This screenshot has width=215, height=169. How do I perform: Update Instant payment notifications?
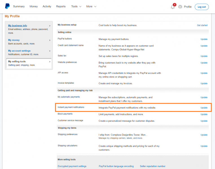pos(204,108)
